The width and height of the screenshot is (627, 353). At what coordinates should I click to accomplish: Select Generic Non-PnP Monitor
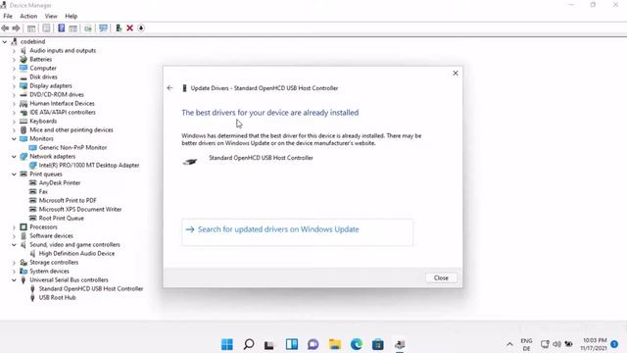(72, 147)
